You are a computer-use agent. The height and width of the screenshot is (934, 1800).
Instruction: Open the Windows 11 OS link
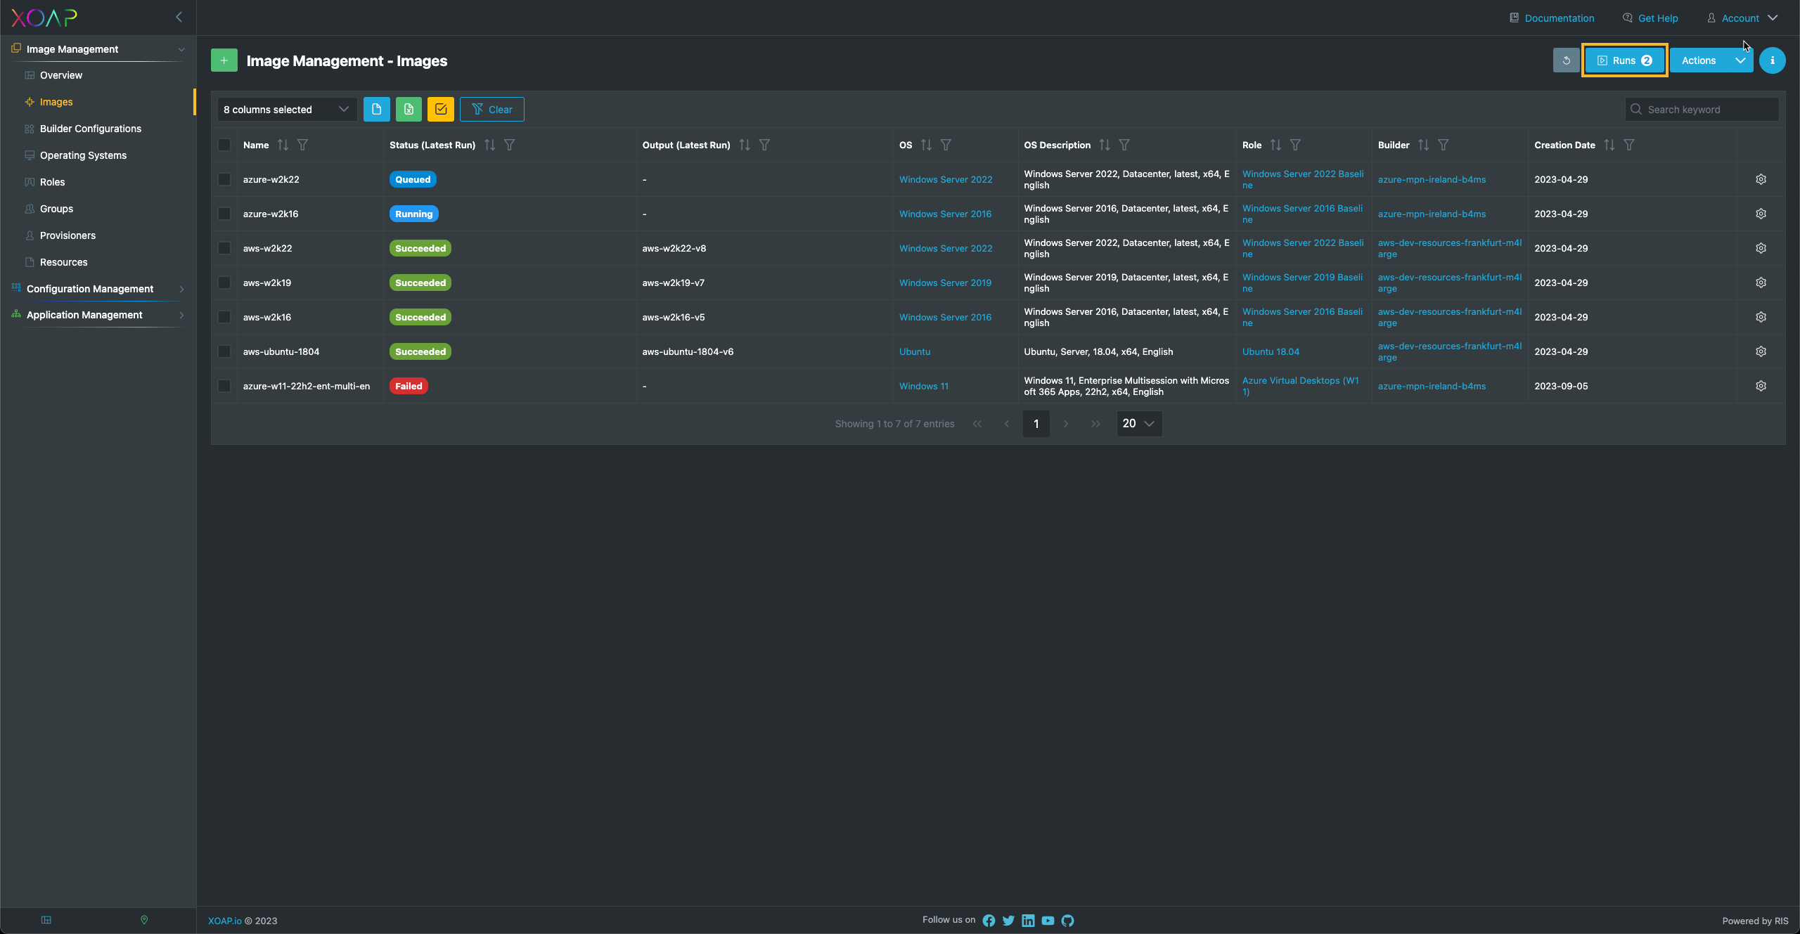923,386
